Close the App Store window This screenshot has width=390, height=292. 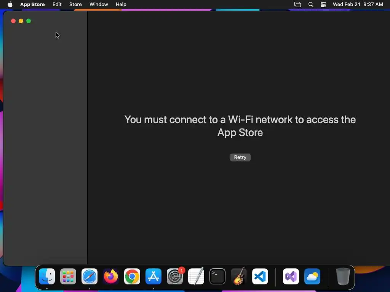(13, 21)
